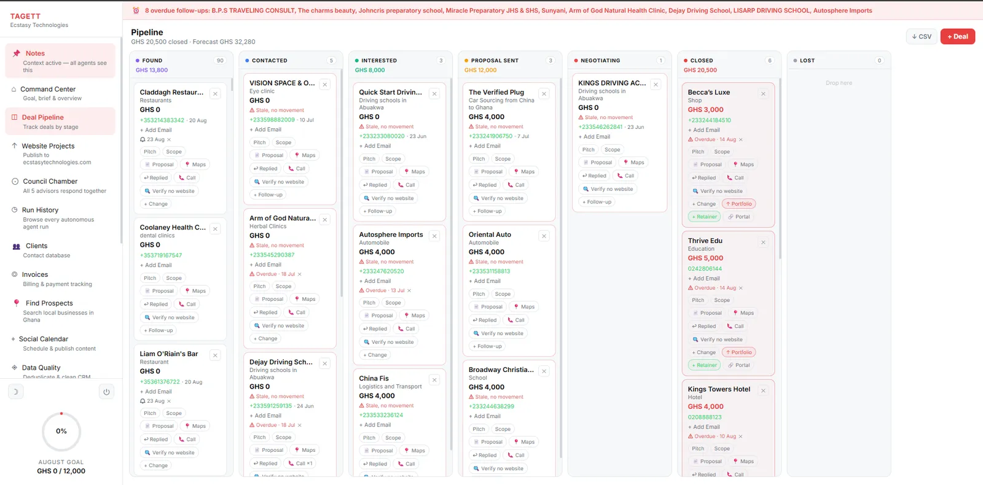Add Email to Coolaney Health
Image resolution: width=983 pixels, height=485 pixels.
click(x=156, y=265)
